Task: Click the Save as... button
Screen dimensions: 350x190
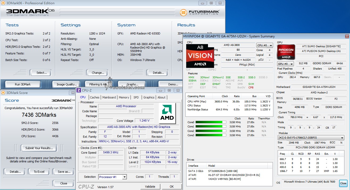Action: point(64,172)
